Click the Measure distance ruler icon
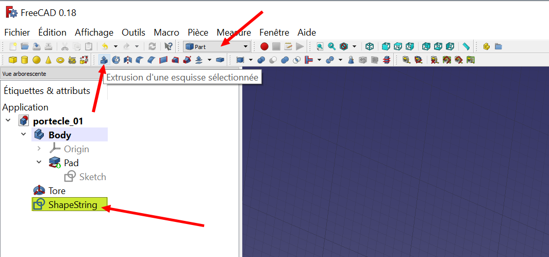The image size is (549, 257). [465, 46]
